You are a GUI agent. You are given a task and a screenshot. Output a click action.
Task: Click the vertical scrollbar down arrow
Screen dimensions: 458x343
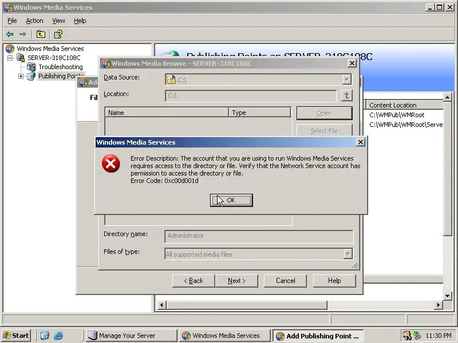click(x=448, y=296)
